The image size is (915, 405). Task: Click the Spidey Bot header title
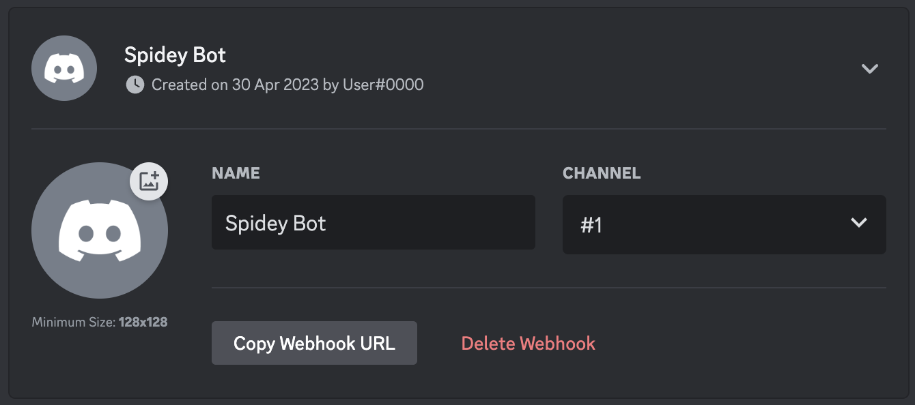point(175,55)
